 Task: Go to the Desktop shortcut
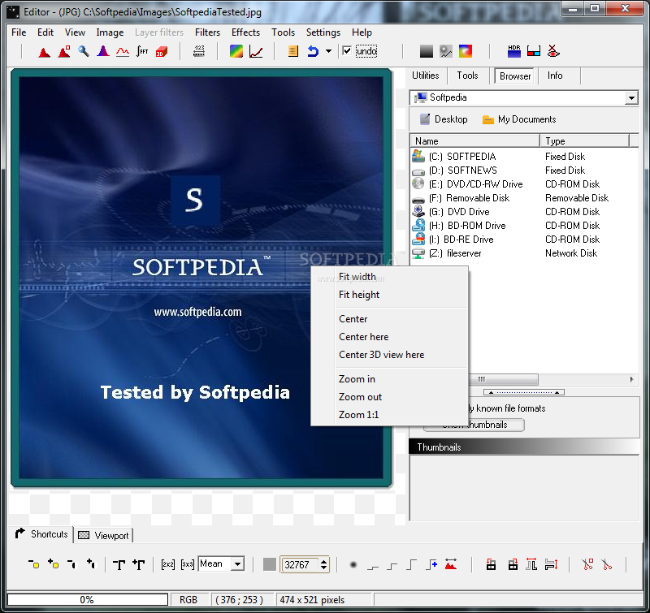(x=444, y=119)
